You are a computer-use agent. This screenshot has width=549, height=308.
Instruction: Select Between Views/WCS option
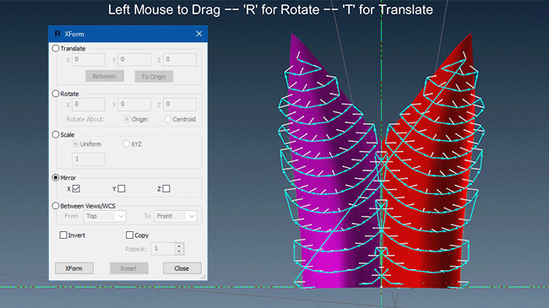tap(55, 206)
